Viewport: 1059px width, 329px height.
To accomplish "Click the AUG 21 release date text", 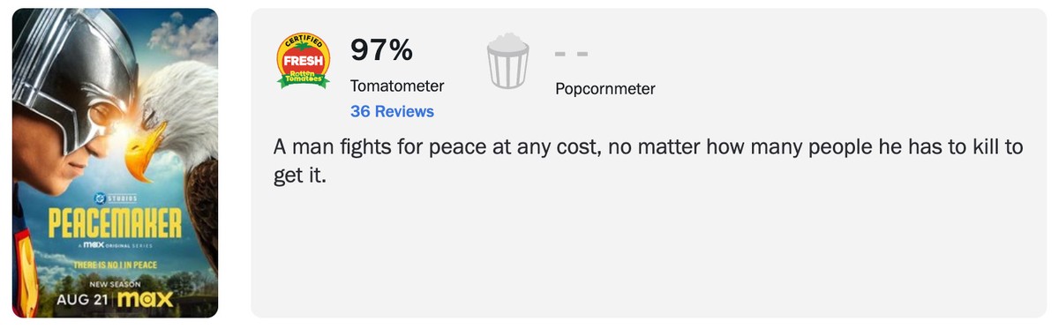I will tap(83, 301).
